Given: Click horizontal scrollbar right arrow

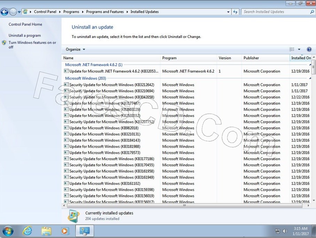Looking at the screenshot, I should 308,206.
